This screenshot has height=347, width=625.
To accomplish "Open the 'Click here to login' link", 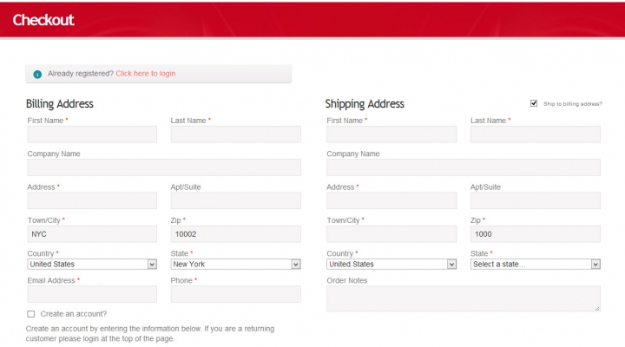I will 146,74.
